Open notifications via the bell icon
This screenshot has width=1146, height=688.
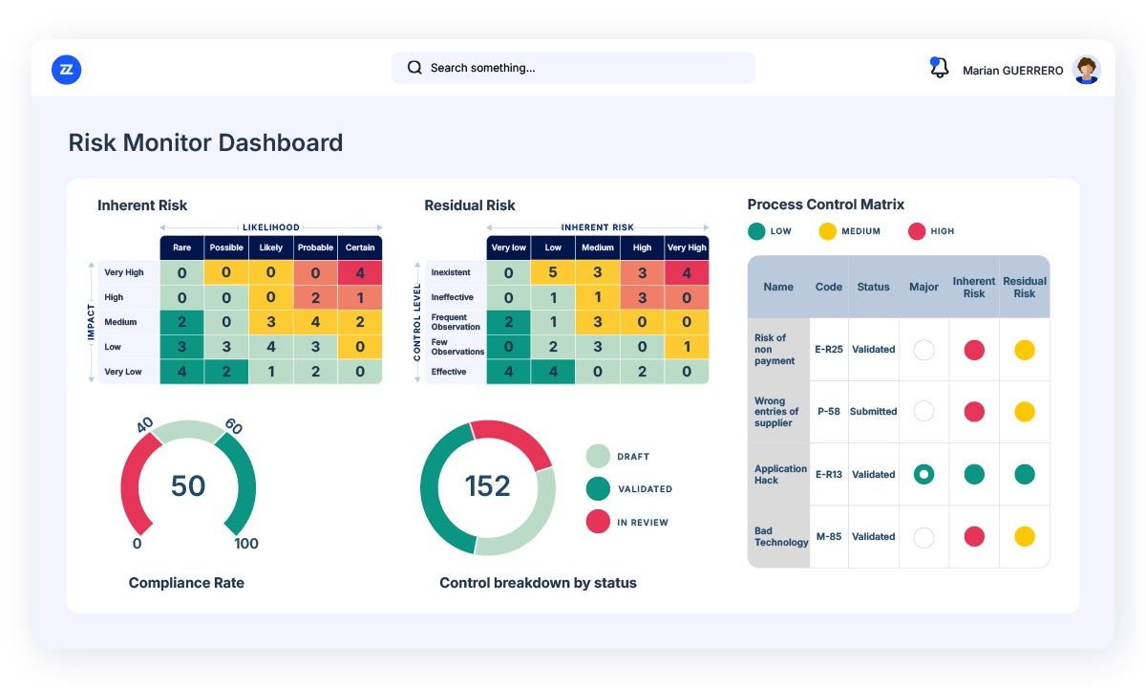pyautogui.click(x=939, y=68)
